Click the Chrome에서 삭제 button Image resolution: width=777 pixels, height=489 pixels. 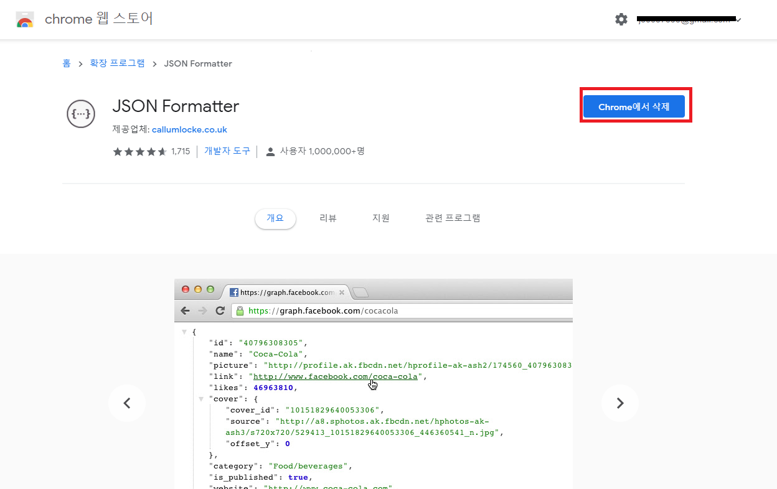pos(634,106)
